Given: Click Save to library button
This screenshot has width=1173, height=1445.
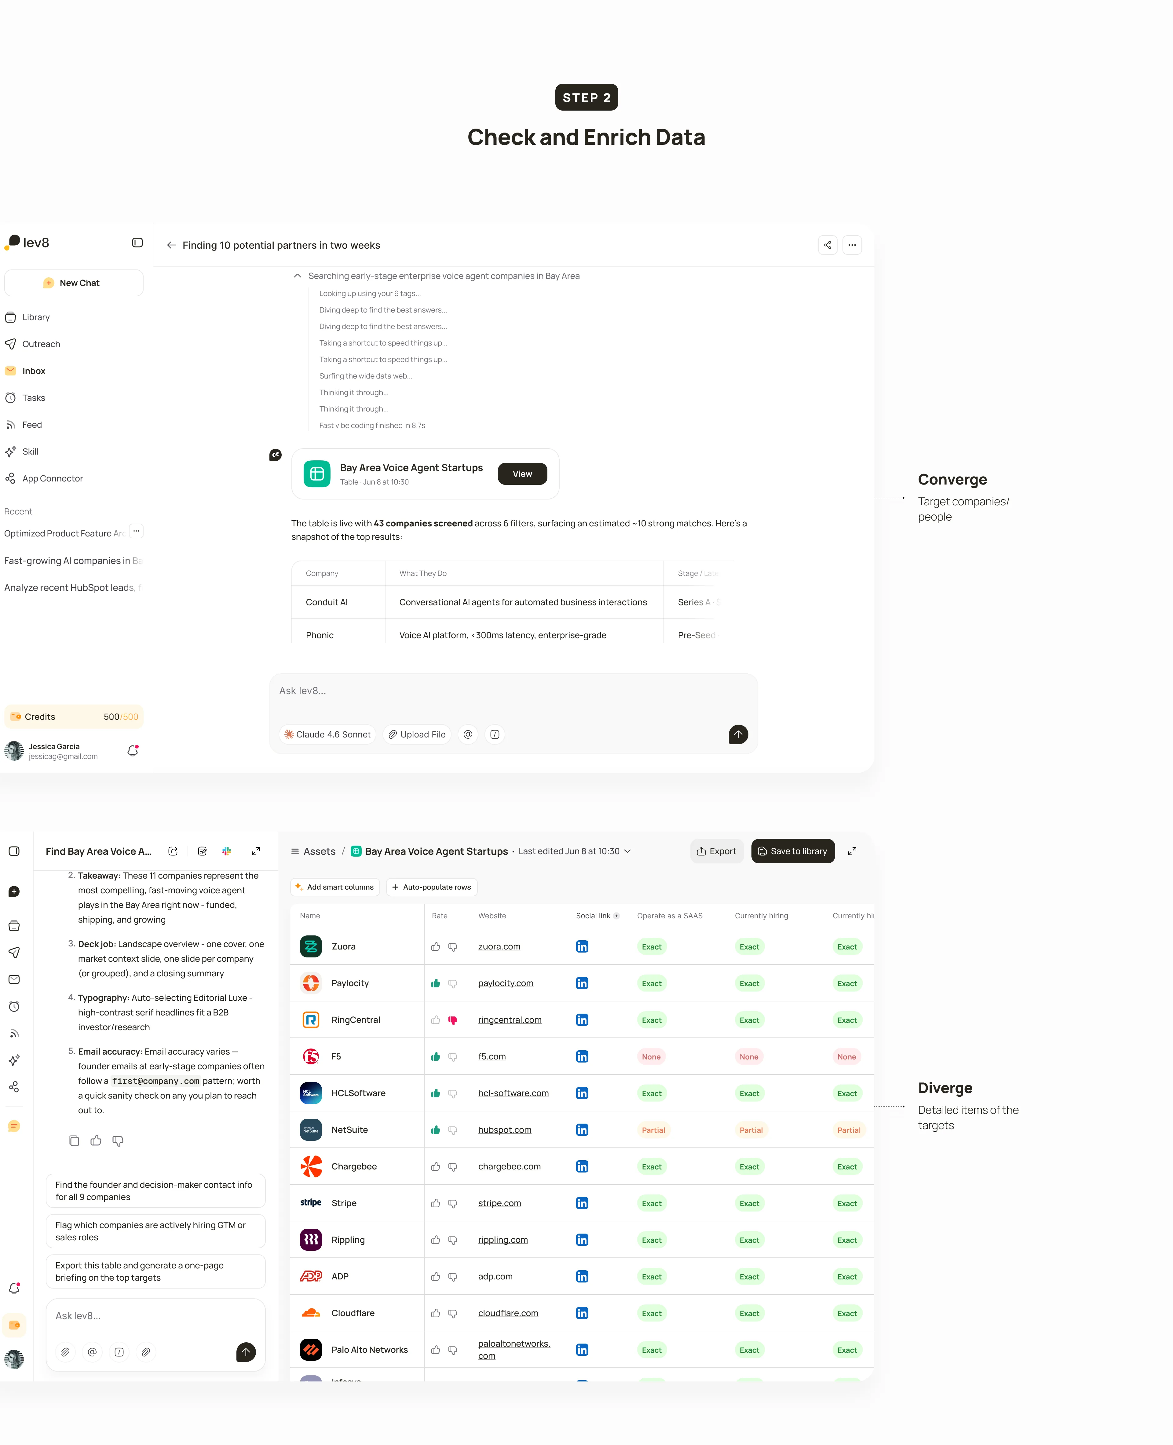Looking at the screenshot, I should 793,851.
